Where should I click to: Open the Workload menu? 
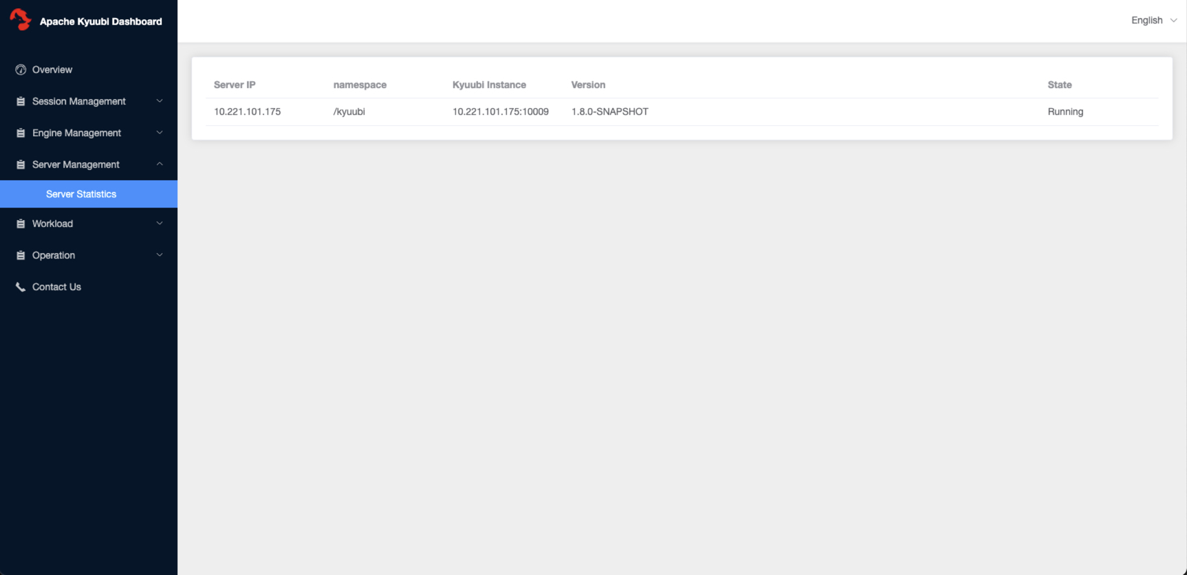(x=89, y=224)
